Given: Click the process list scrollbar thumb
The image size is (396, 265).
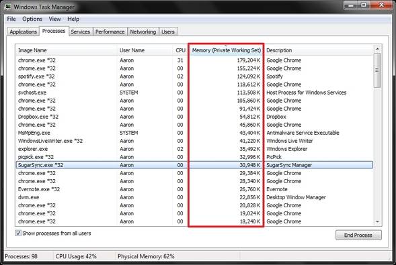Looking at the screenshot, I should click(377, 70).
